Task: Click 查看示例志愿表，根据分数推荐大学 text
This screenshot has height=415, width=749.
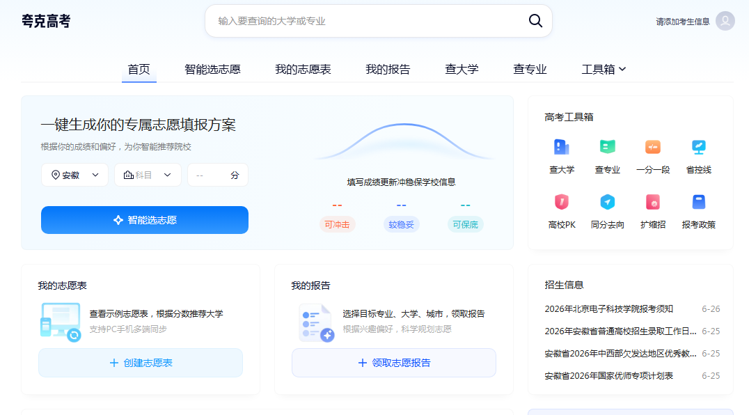Action: 156,314
